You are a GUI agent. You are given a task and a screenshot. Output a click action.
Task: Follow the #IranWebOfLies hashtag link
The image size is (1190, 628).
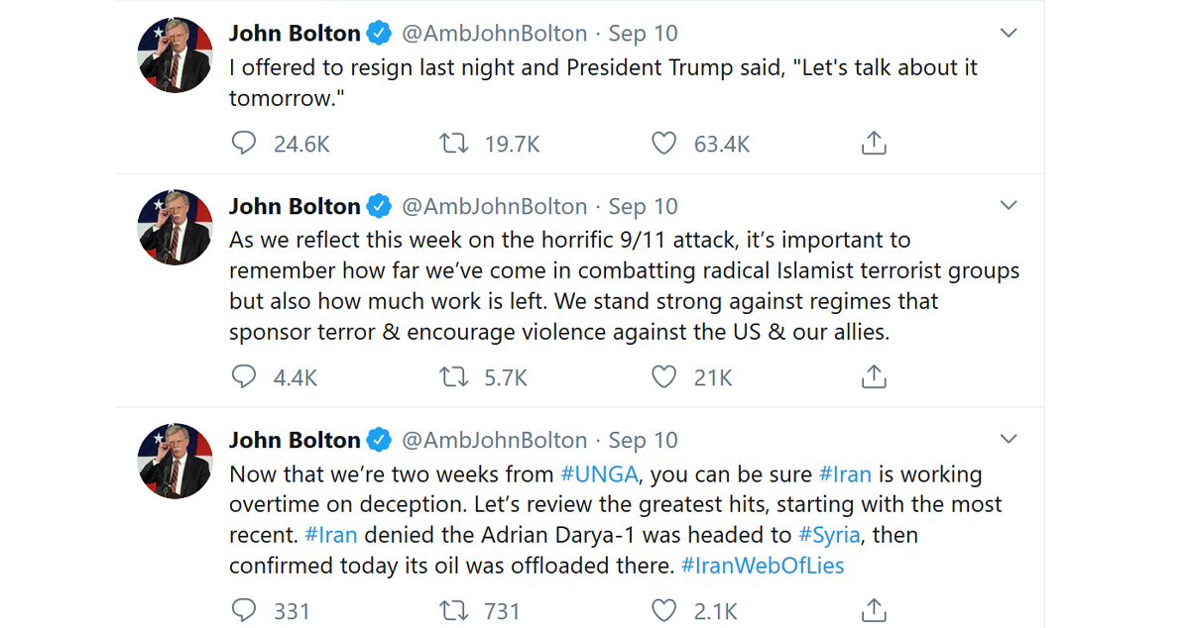pyautogui.click(x=763, y=566)
